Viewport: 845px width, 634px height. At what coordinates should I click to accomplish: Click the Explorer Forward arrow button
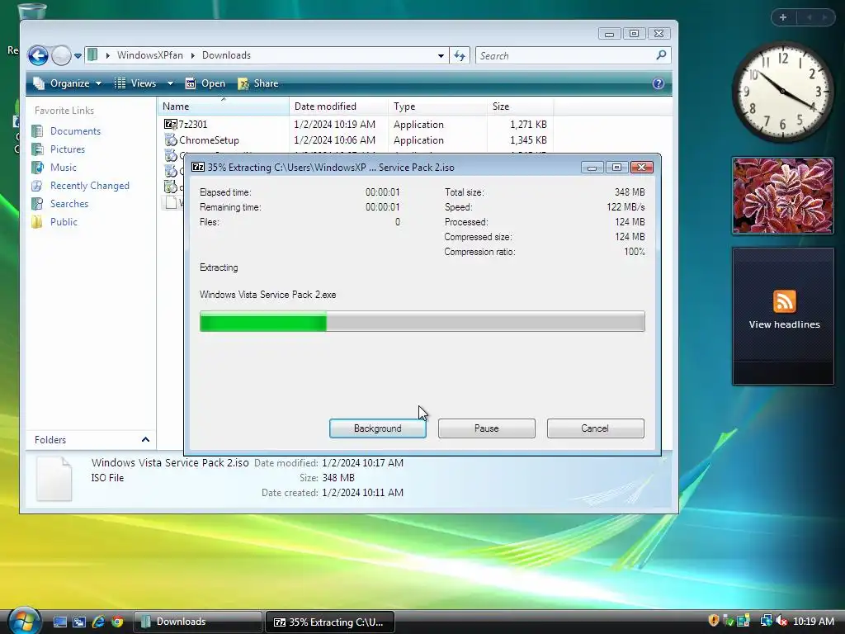61,55
